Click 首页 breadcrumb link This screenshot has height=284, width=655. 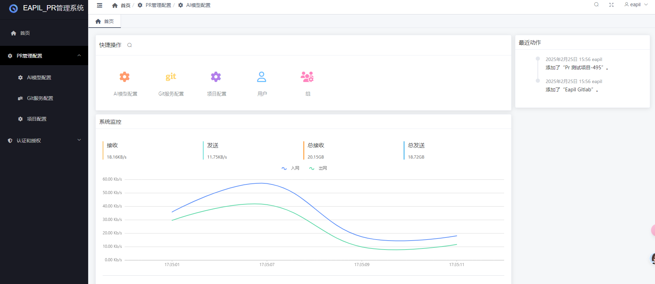pos(122,6)
